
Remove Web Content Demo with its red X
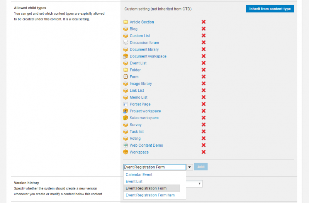pyautogui.click(x=204, y=145)
